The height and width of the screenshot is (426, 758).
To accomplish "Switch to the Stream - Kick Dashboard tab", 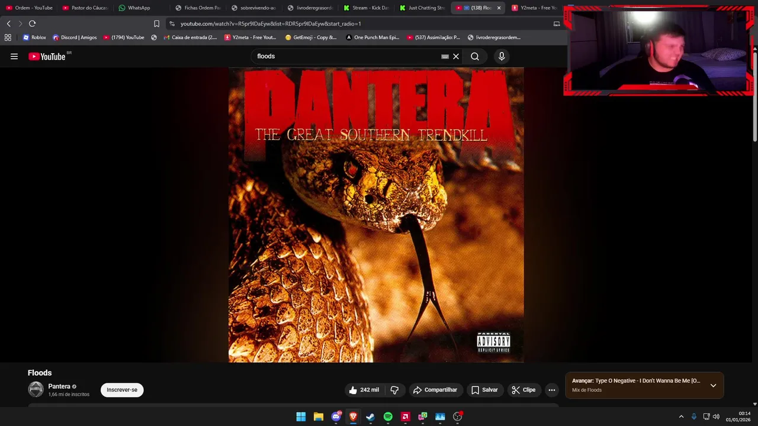I will click(367, 8).
